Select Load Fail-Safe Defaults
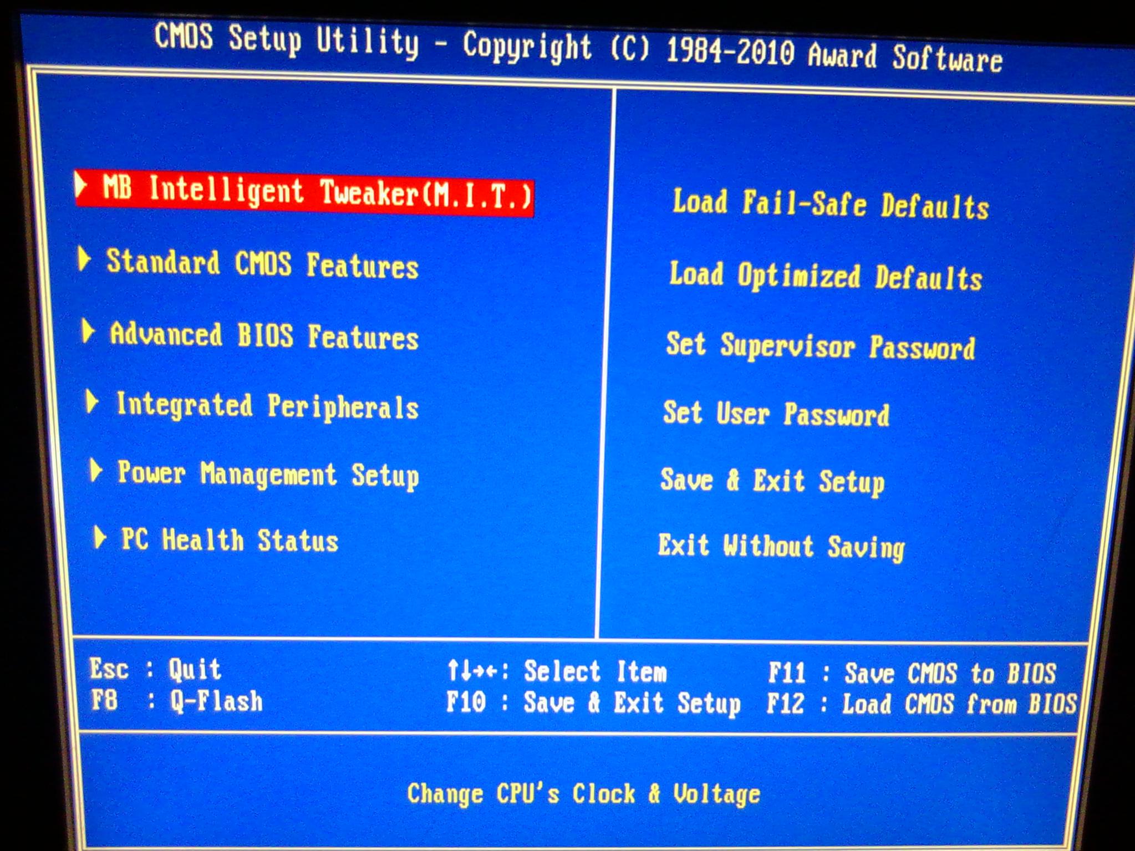Image resolution: width=1135 pixels, height=851 pixels. point(830,204)
